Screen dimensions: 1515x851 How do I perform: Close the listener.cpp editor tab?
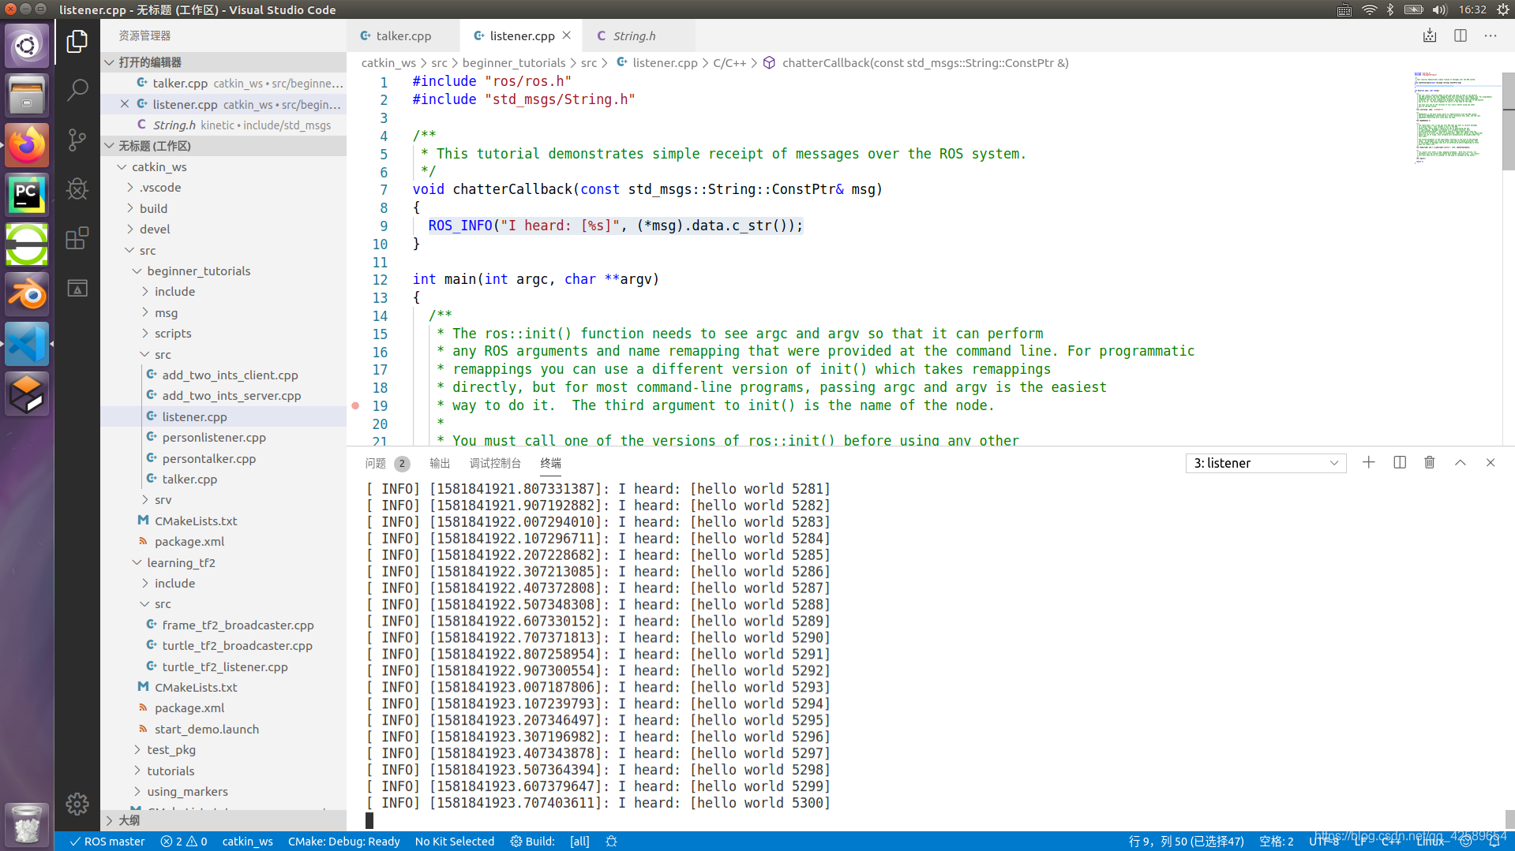(566, 36)
